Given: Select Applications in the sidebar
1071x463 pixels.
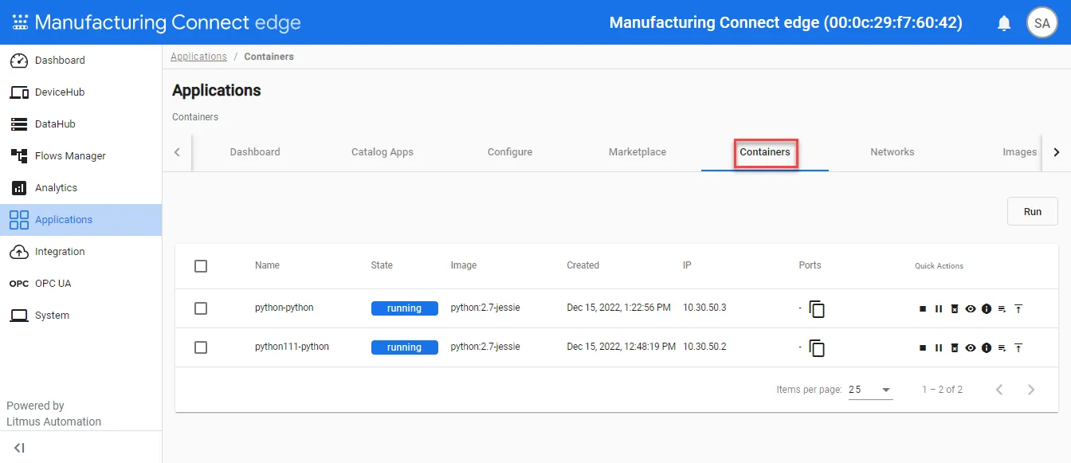Looking at the screenshot, I should 80,220.
